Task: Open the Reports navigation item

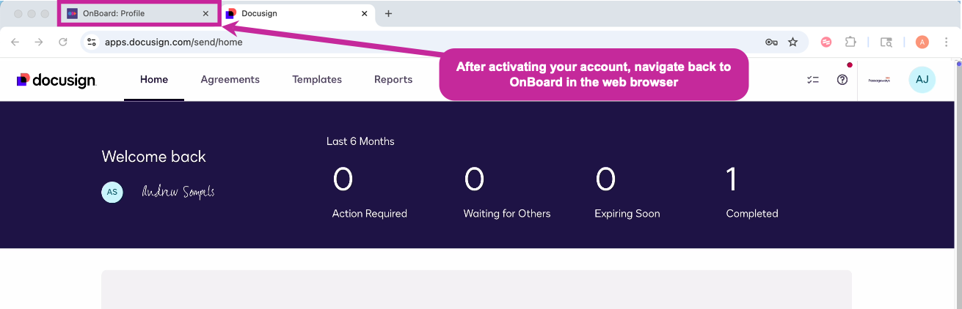Action: (x=393, y=80)
